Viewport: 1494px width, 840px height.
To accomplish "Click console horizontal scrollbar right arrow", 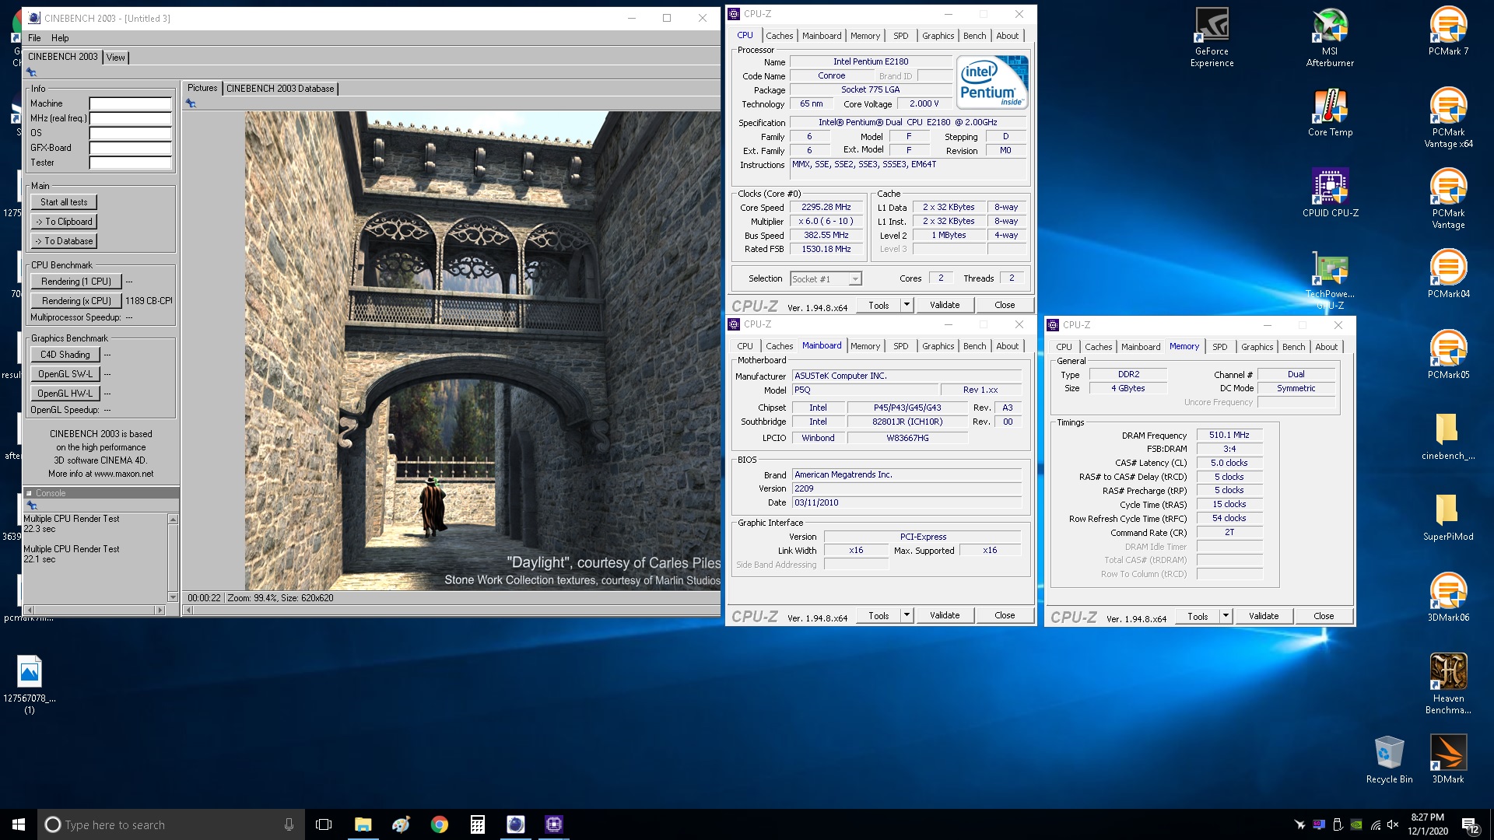I will [x=160, y=610].
